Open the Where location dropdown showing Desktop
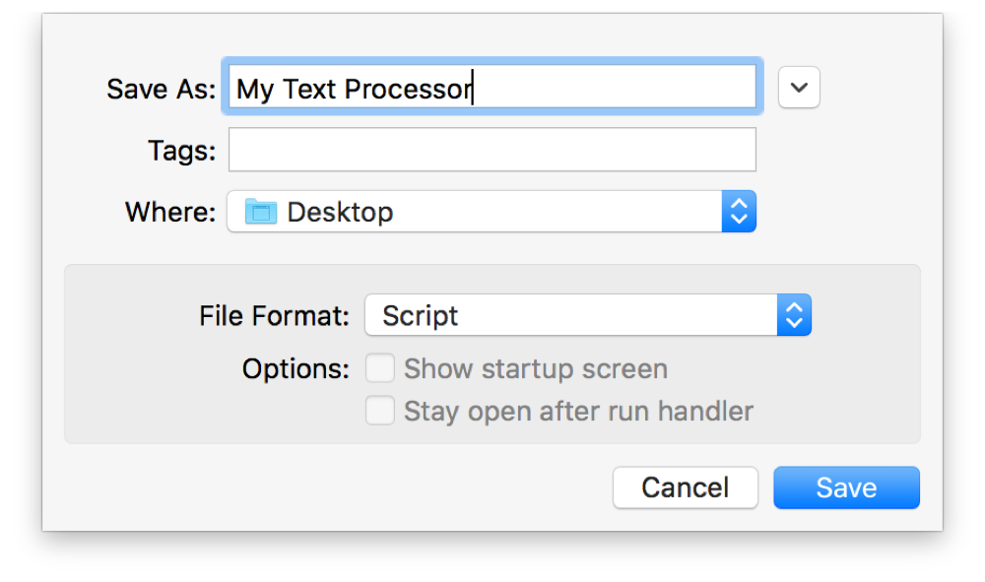This screenshot has height=582, width=985. [492, 212]
